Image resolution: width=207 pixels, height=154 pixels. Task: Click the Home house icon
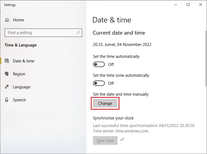[x=7, y=20]
